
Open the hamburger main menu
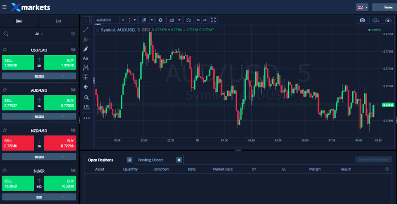click(5, 7)
